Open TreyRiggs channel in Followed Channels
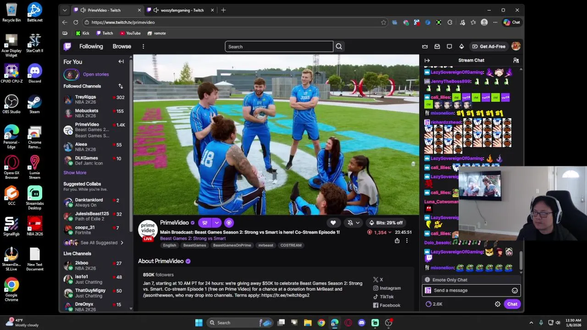The image size is (587, 330). [94, 99]
